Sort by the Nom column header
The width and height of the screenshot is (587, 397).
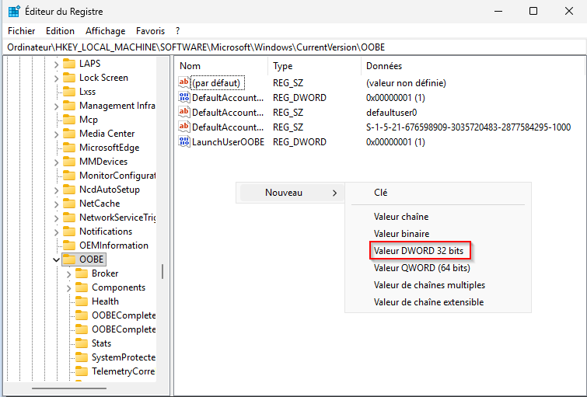pos(190,66)
